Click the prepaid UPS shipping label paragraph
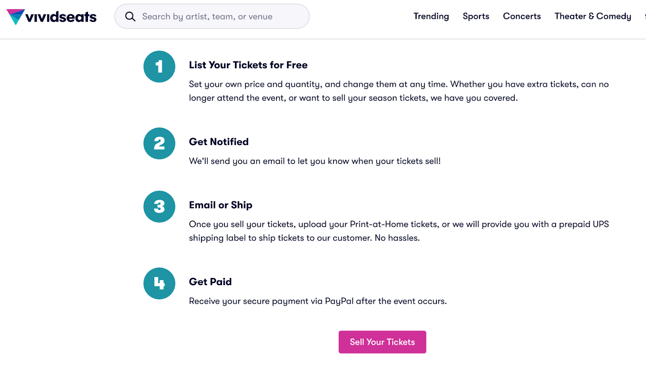 pos(399,231)
